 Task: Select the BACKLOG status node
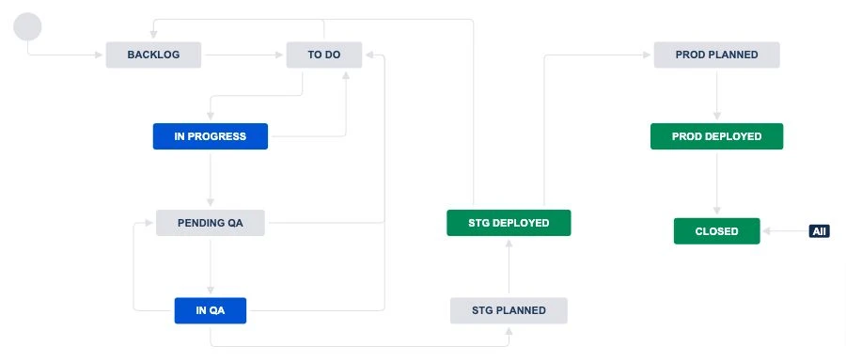153,55
